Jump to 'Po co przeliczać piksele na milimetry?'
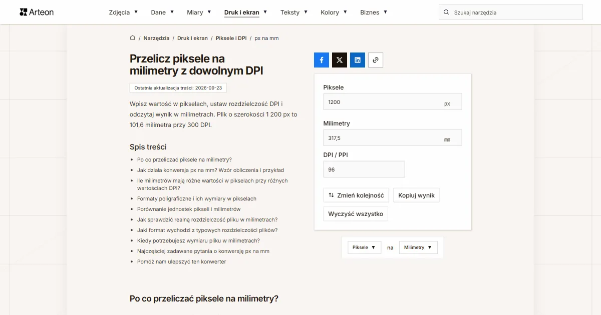The height and width of the screenshot is (315, 601). [x=184, y=159]
